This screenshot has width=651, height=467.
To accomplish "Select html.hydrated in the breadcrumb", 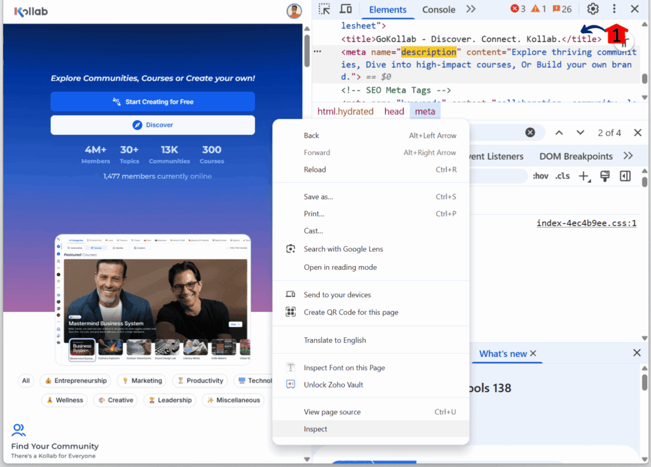I will point(345,111).
